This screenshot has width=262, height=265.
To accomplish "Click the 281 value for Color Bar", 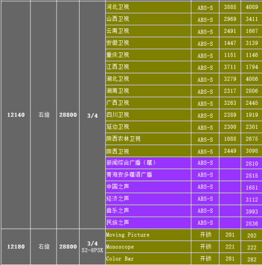I will point(230,259).
